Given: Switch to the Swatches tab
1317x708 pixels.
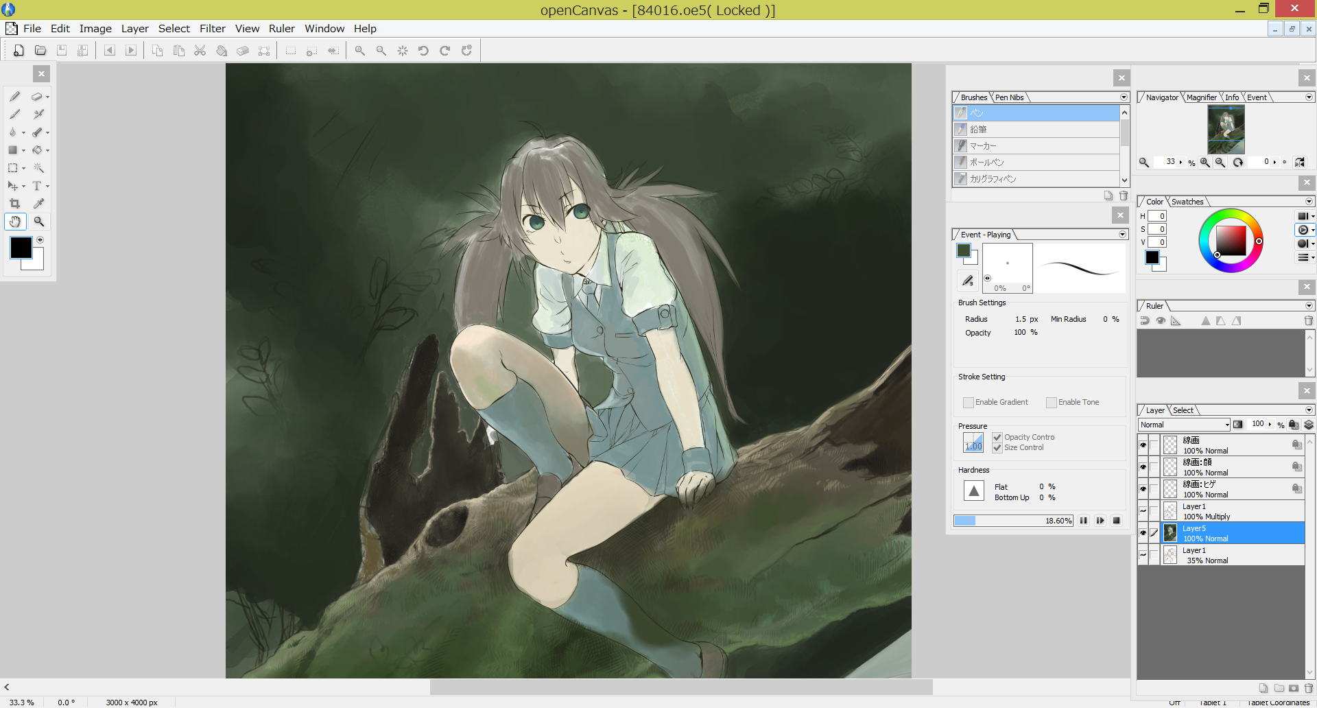Looking at the screenshot, I should pos(1186,201).
